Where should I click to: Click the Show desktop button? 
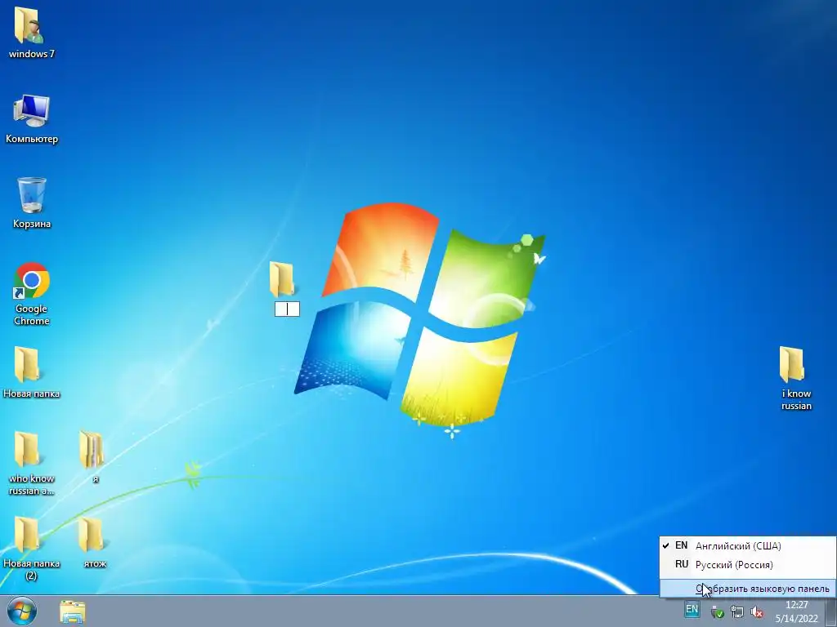[x=830, y=611]
